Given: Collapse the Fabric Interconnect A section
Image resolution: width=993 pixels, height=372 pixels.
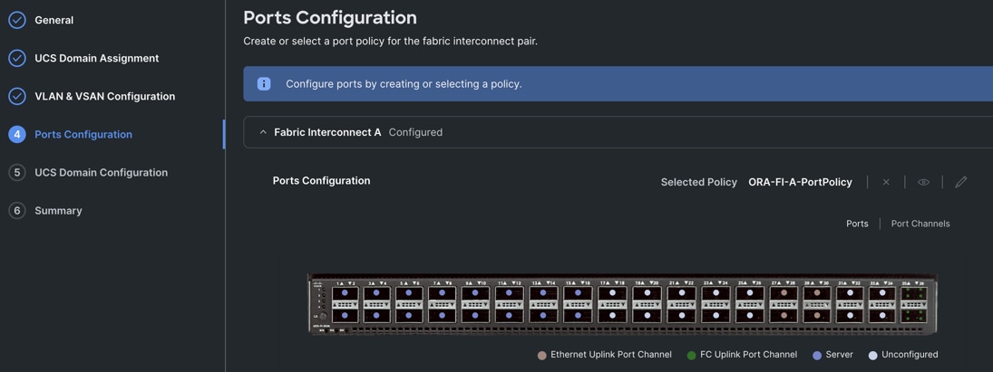Looking at the screenshot, I should (263, 132).
